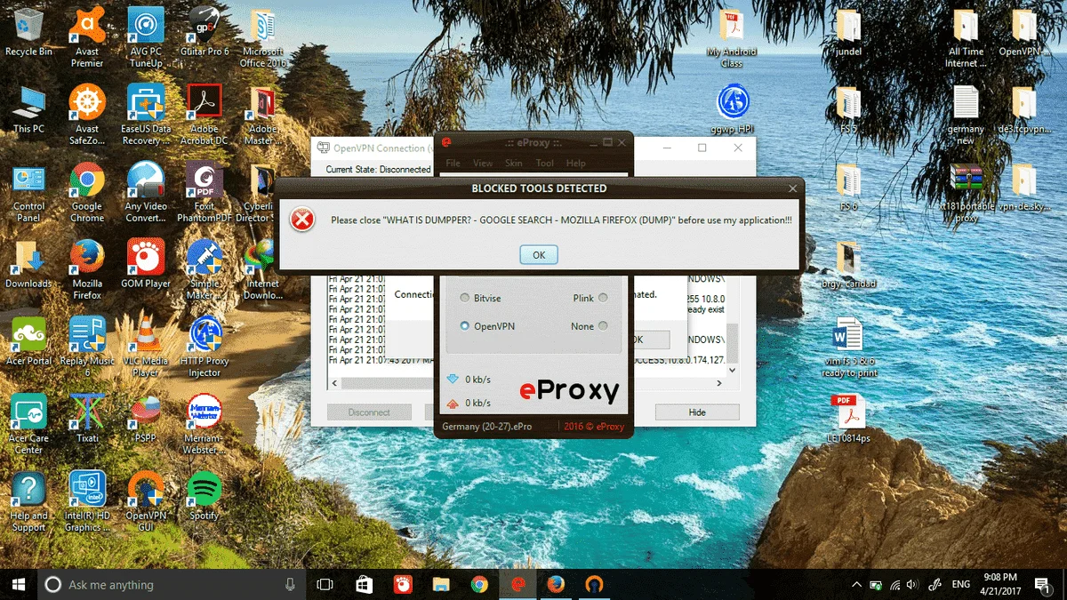Open Guitar Pro 6 desktop icon

coord(205,32)
